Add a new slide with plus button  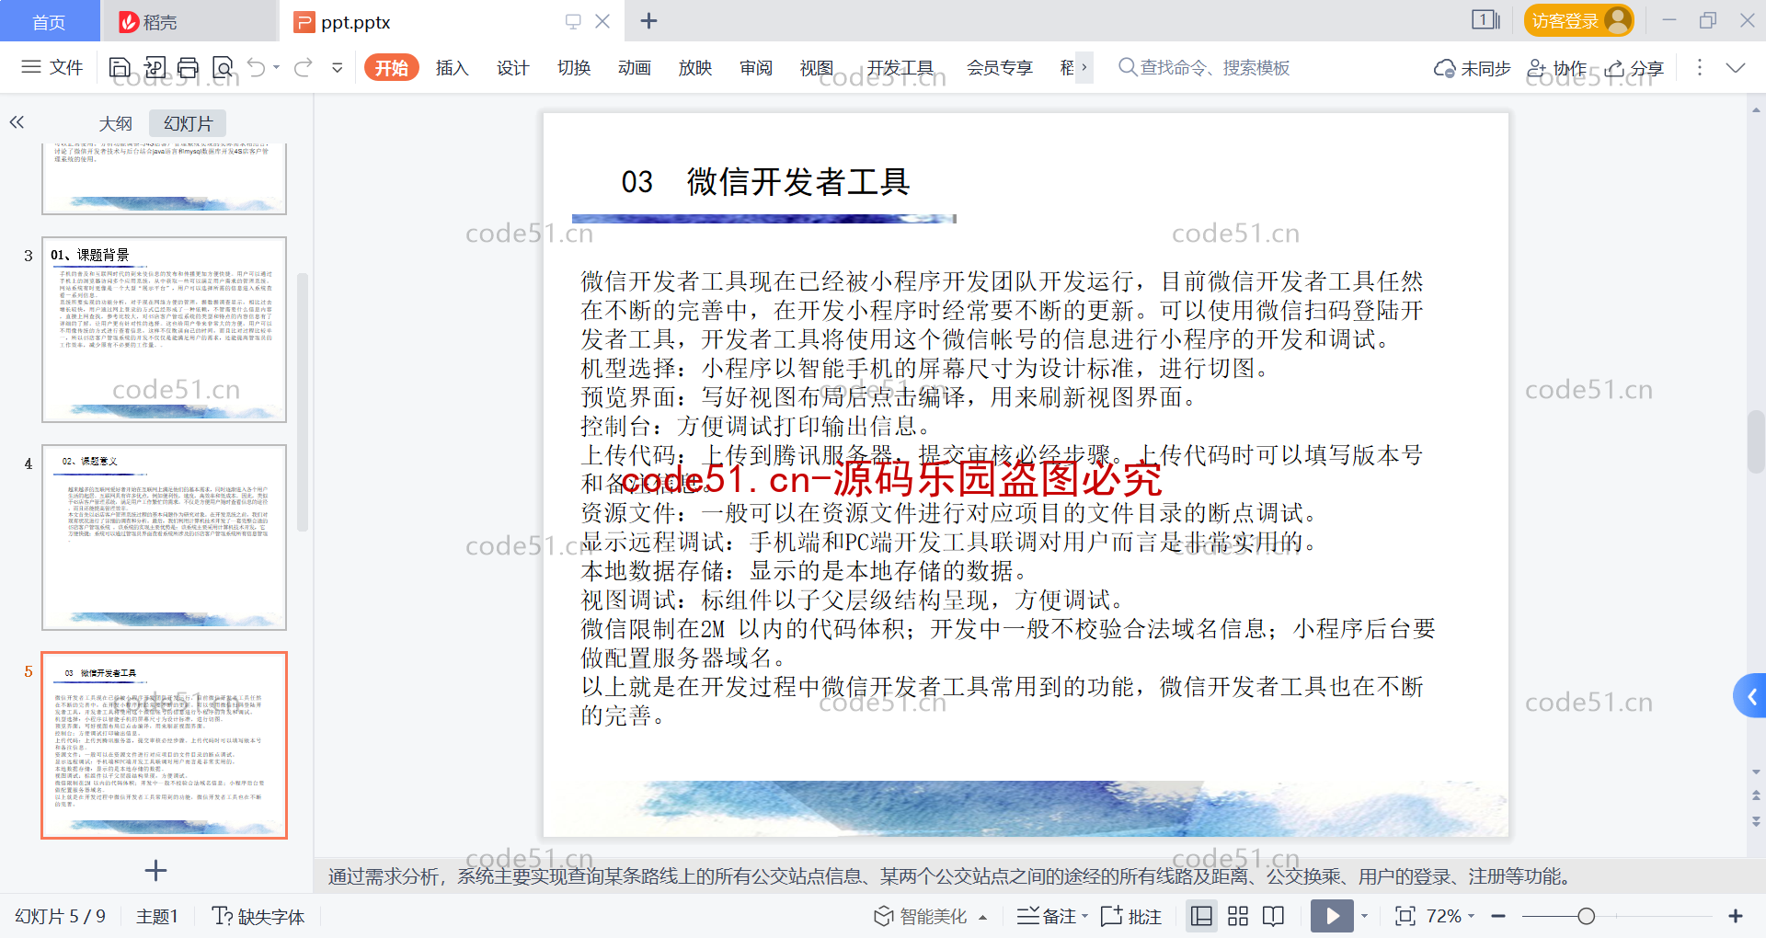(156, 869)
